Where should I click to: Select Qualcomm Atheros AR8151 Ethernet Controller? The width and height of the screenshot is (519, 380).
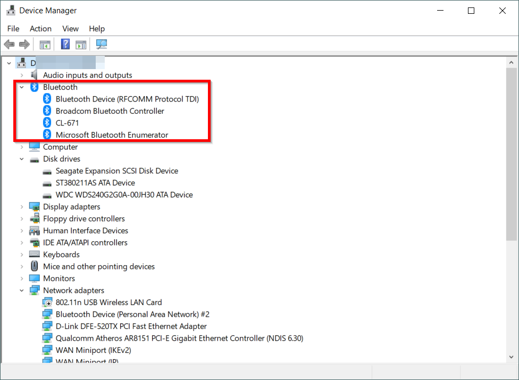(179, 338)
